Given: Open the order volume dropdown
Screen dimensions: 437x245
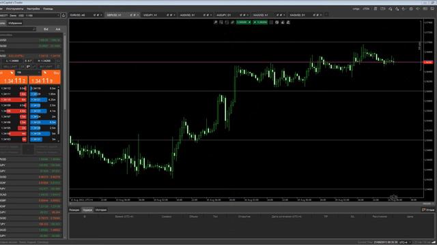Looking at the screenshot, I should (x=29, y=73).
